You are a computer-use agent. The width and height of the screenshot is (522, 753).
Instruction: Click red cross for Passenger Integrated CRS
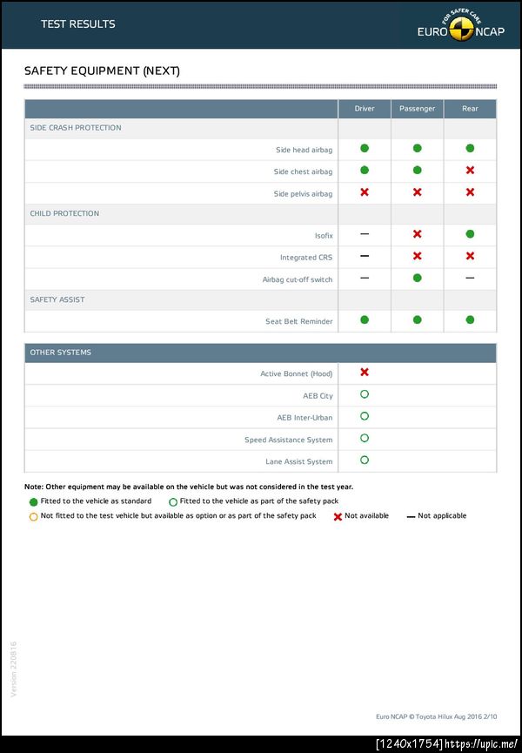pyautogui.click(x=418, y=256)
